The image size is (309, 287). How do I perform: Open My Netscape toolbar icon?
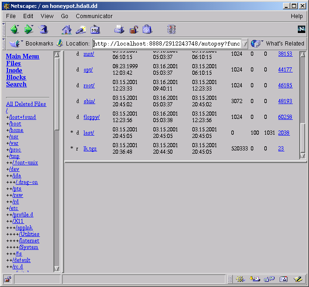(x=95, y=30)
